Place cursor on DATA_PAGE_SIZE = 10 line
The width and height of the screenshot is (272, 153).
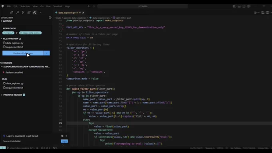coord(80,38)
